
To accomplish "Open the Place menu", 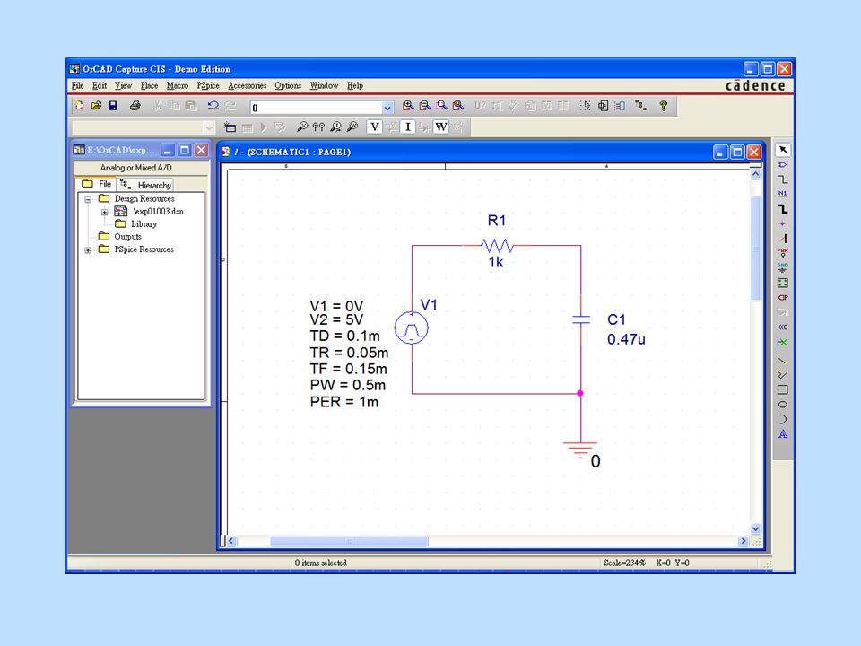I will point(149,86).
